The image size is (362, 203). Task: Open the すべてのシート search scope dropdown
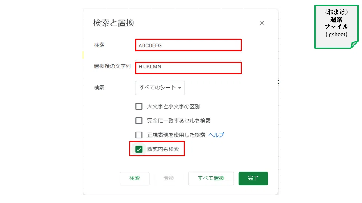click(x=160, y=88)
